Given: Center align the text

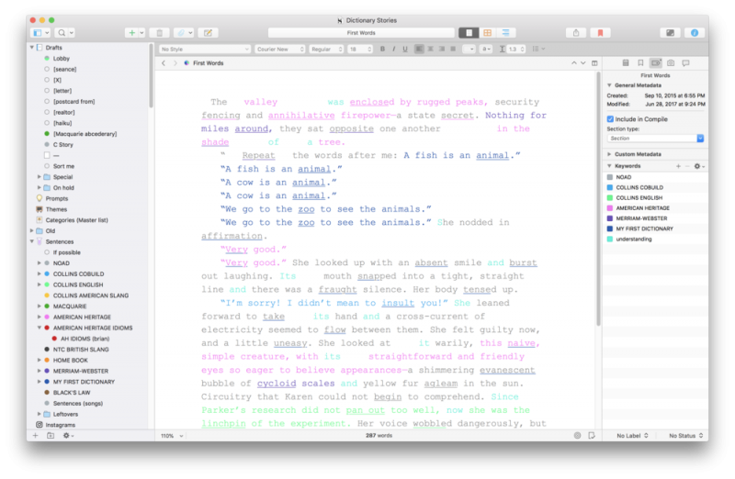Looking at the screenshot, I should [430, 50].
